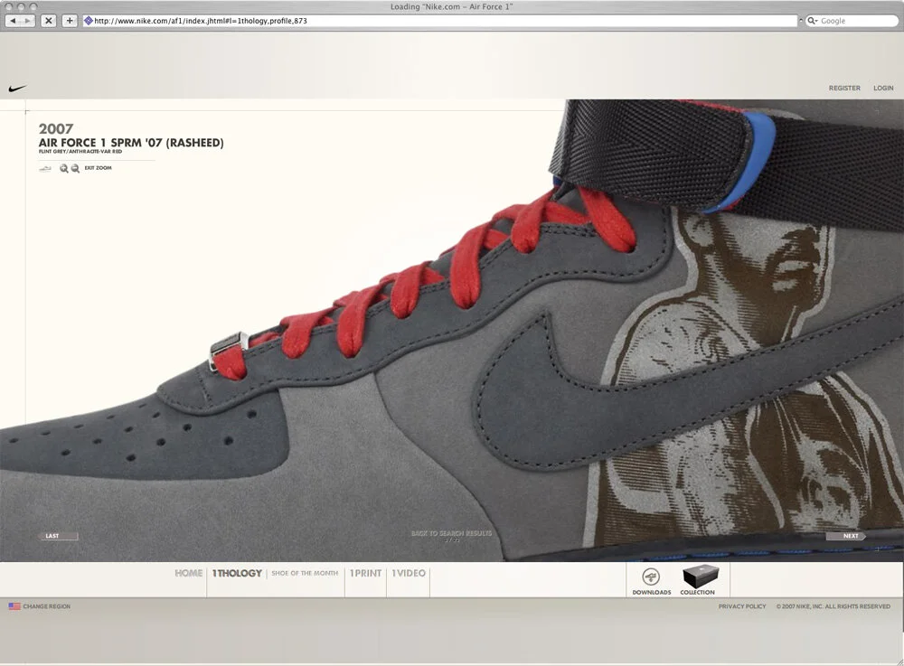Click the small shoe view thumbnail icon
The image size is (904, 666).
coord(45,168)
